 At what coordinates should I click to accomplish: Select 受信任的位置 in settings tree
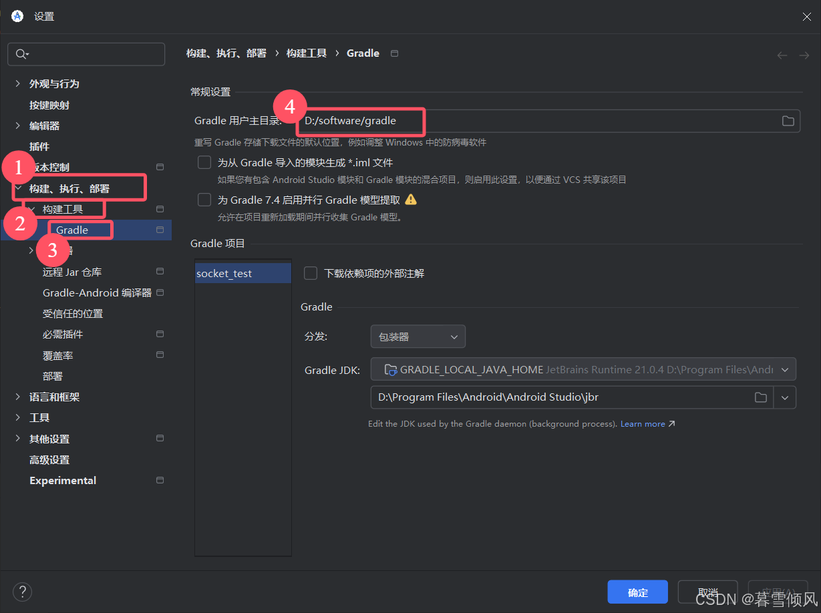pyautogui.click(x=73, y=313)
